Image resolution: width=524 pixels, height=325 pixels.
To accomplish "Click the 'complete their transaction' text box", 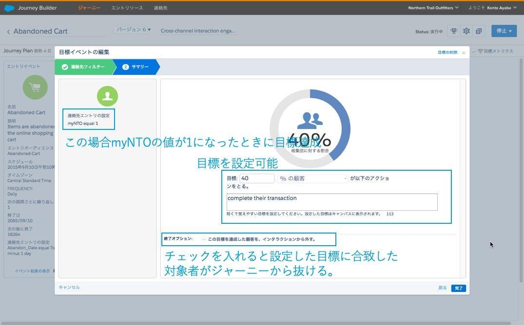I will click(x=332, y=202).
